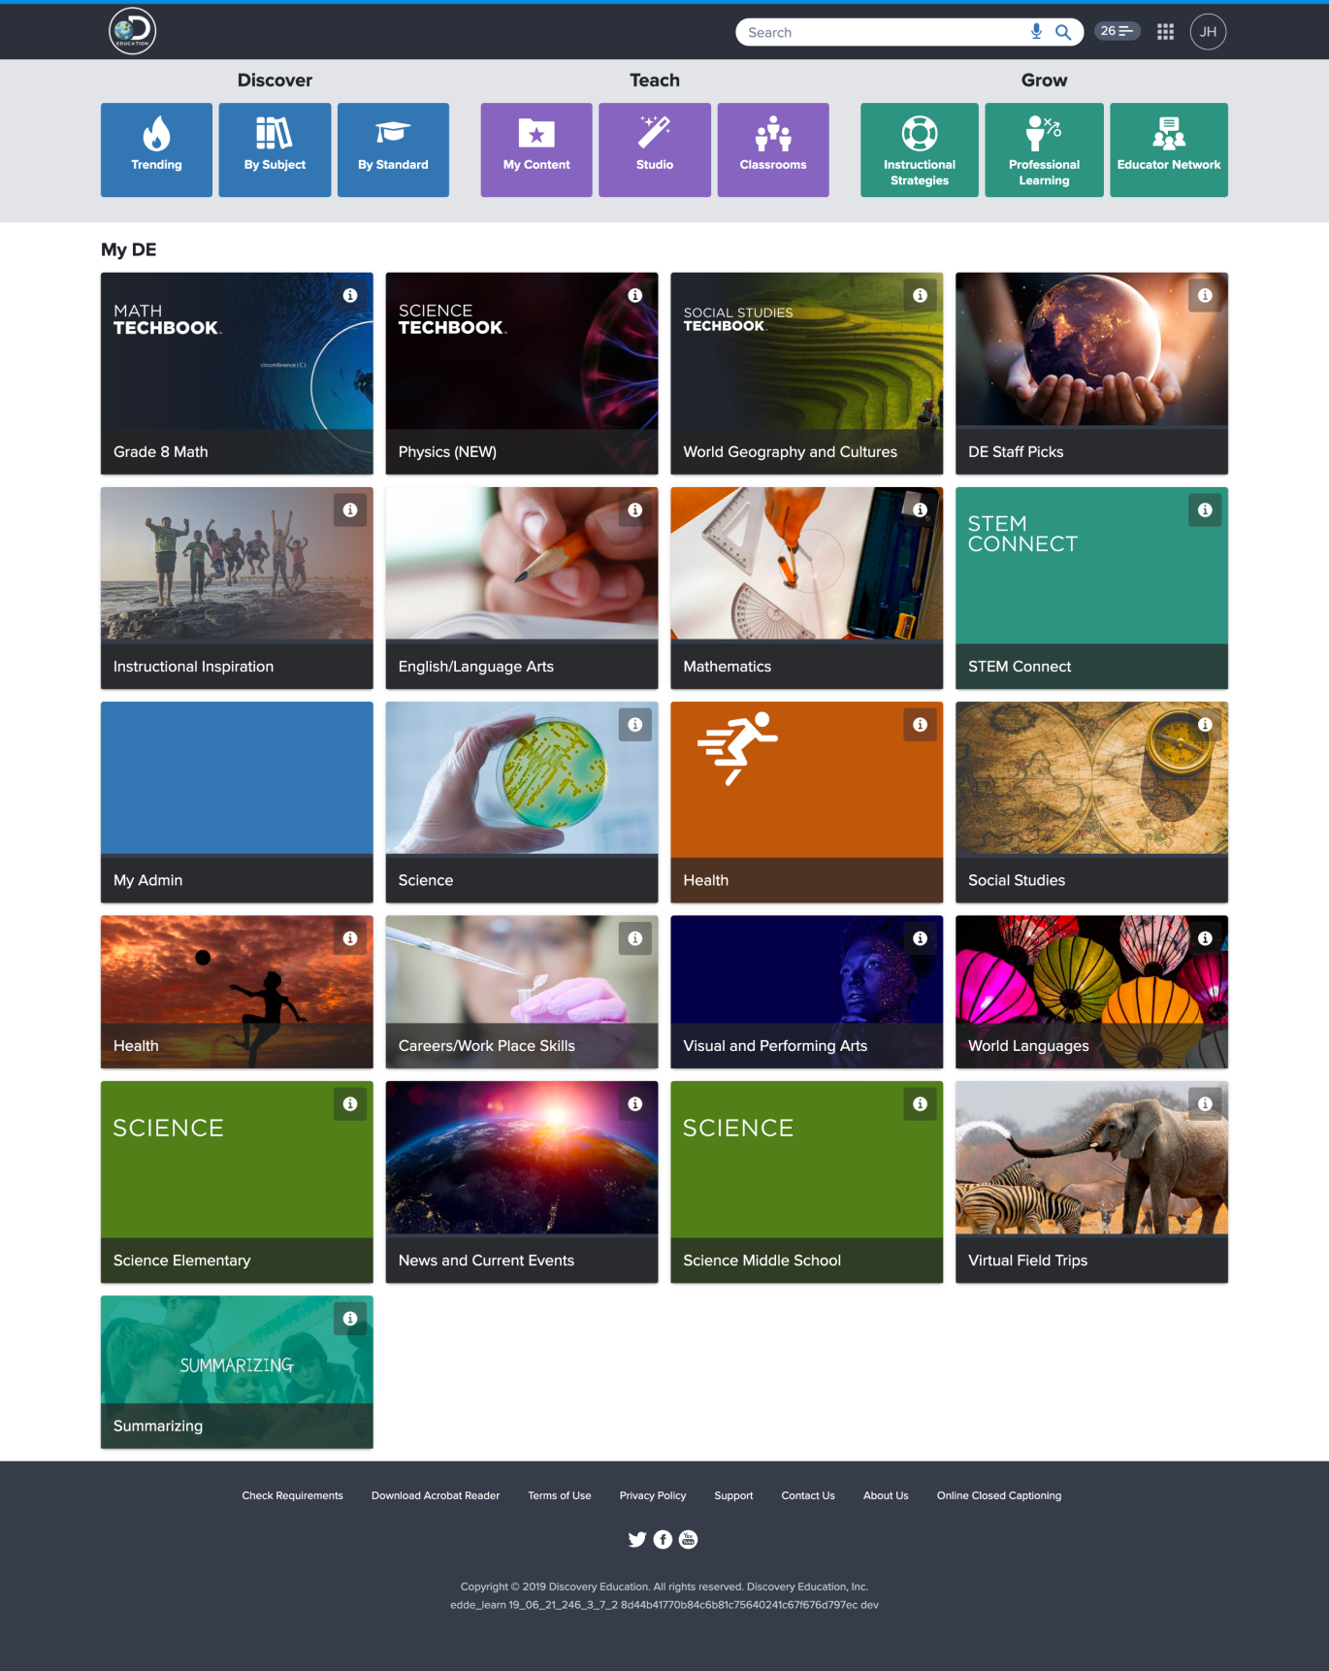Open the Summarizing card
The width and height of the screenshot is (1329, 1671).
click(237, 1372)
